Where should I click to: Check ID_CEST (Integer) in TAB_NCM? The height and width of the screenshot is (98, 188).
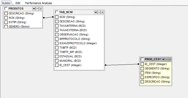(57, 65)
